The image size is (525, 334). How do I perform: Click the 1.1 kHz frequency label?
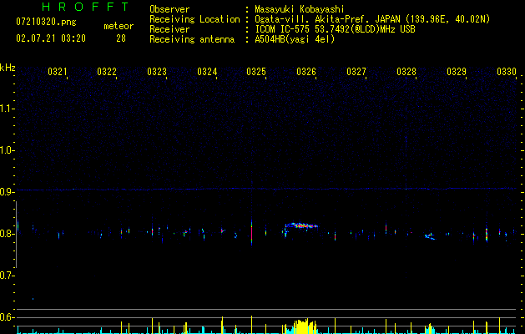(x=7, y=109)
